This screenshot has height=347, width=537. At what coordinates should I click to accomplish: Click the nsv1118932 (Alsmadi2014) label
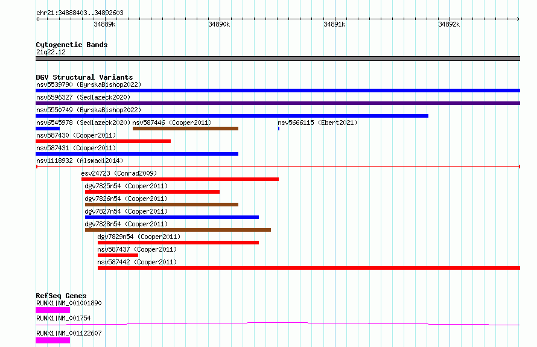pos(80,161)
